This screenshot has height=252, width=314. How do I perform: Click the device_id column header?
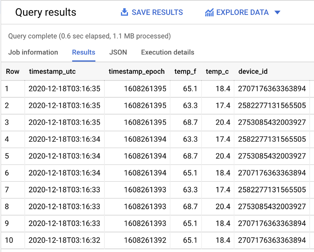click(x=253, y=71)
